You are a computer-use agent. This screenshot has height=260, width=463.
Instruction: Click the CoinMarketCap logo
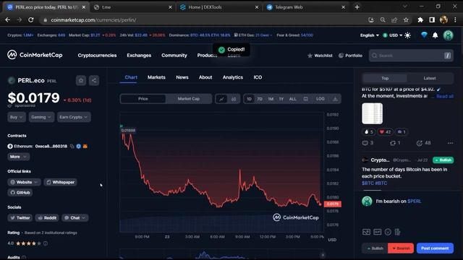[35, 55]
